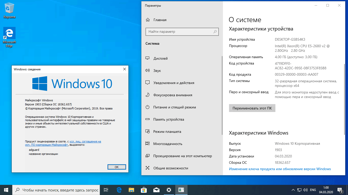
Task: Show hidden tray icons chevron
Action: pyautogui.click(x=293, y=190)
